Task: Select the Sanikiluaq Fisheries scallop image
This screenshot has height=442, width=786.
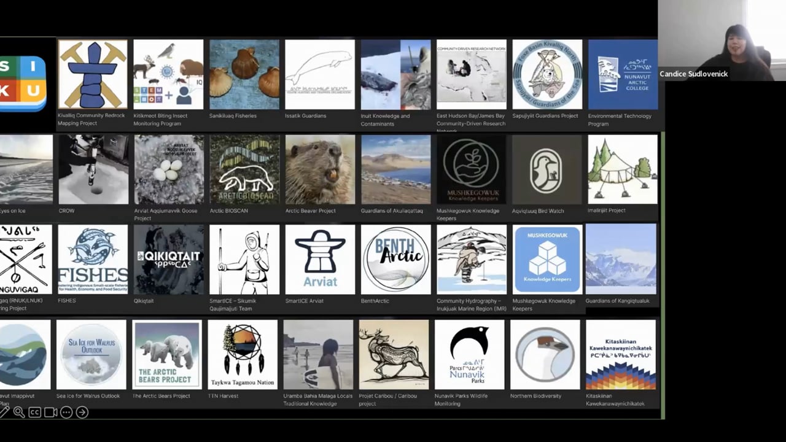Action: 244,74
